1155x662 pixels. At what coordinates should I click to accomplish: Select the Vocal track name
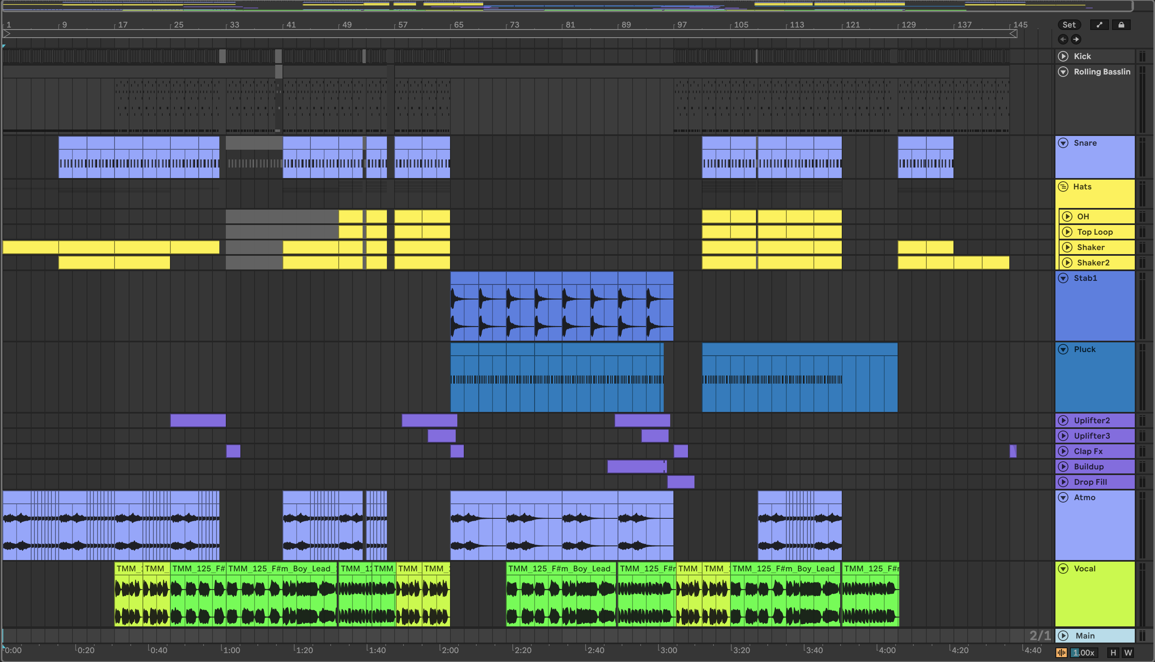point(1085,569)
